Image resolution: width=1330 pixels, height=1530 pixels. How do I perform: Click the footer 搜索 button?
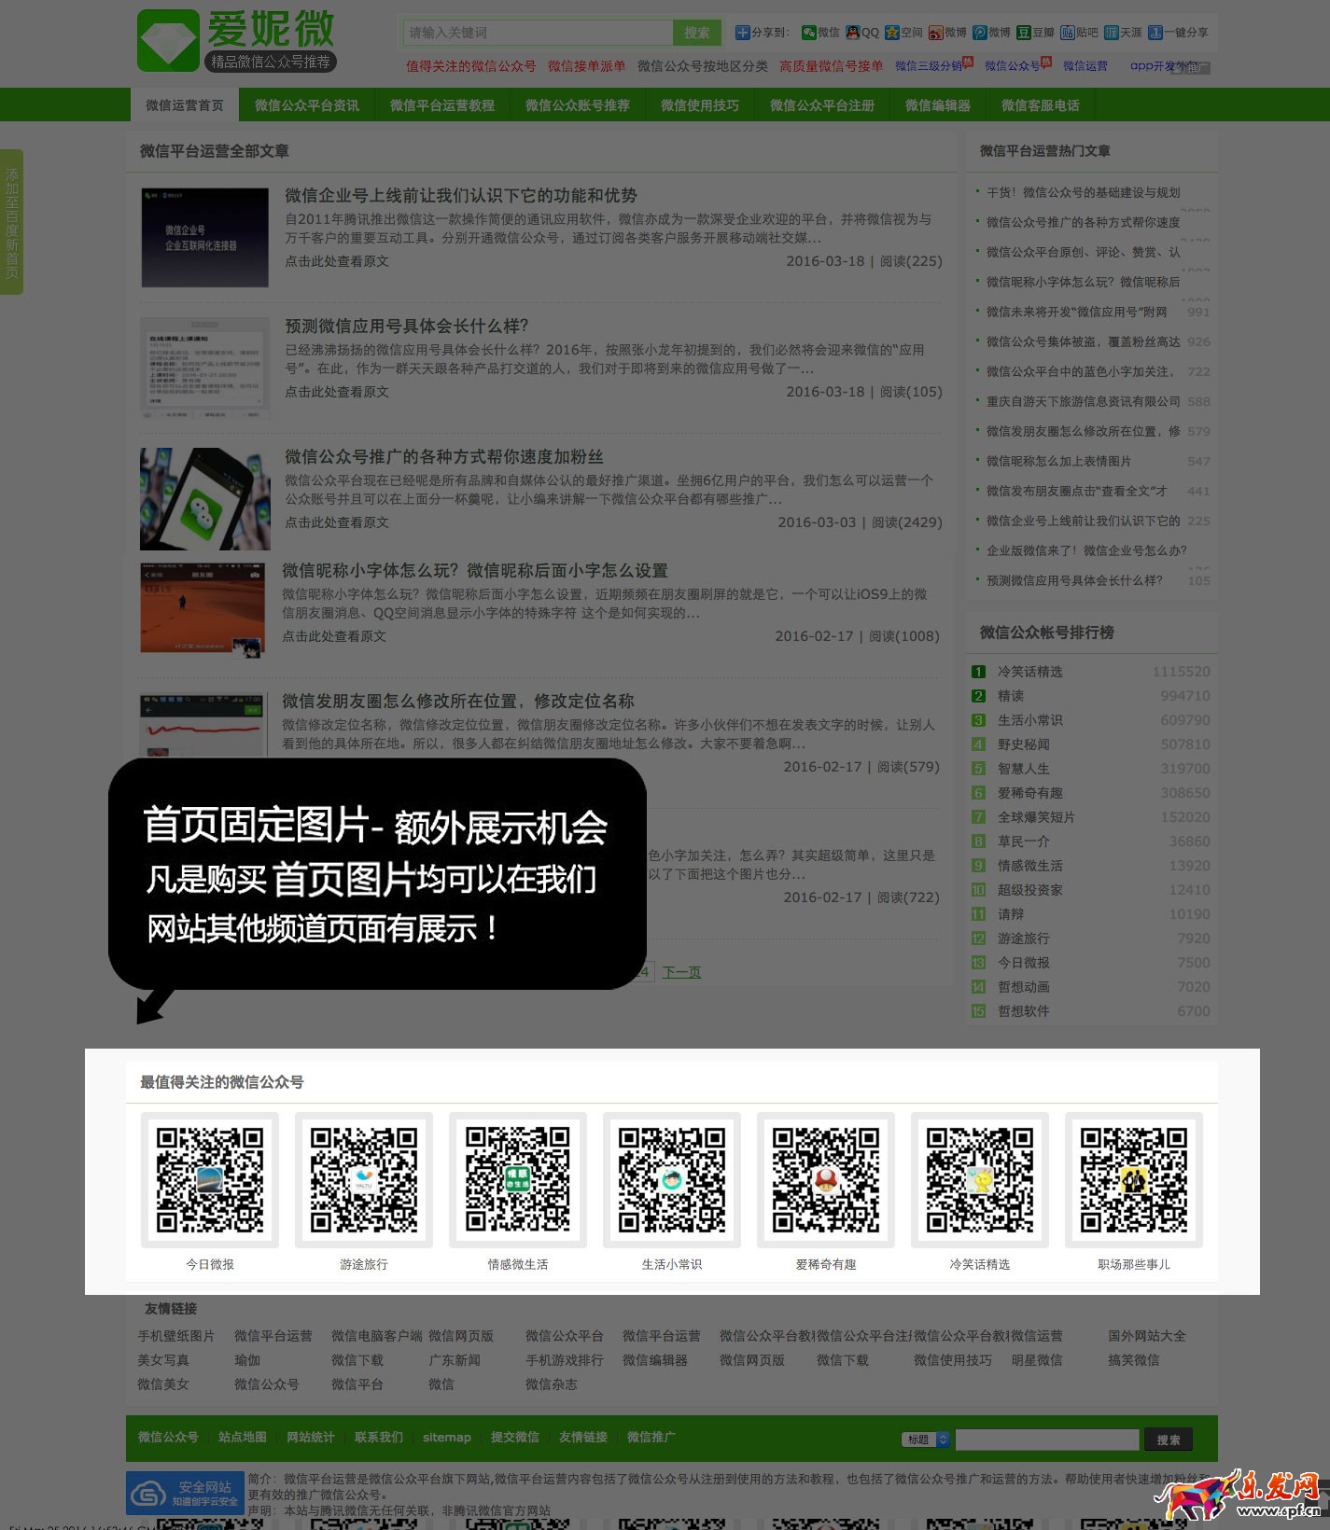point(1169,1440)
